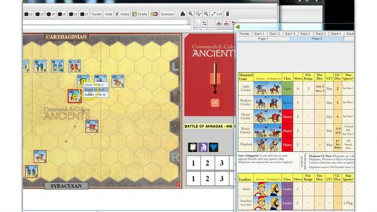The height and width of the screenshot is (212, 377).
Task: Click the camera snapshot icon
Action: tap(183, 14)
